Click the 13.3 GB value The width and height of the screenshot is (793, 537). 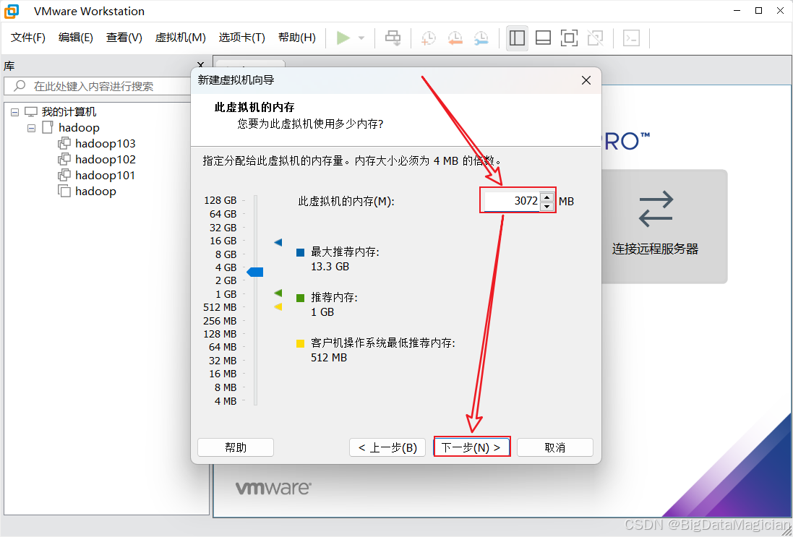pyautogui.click(x=330, y=266)
